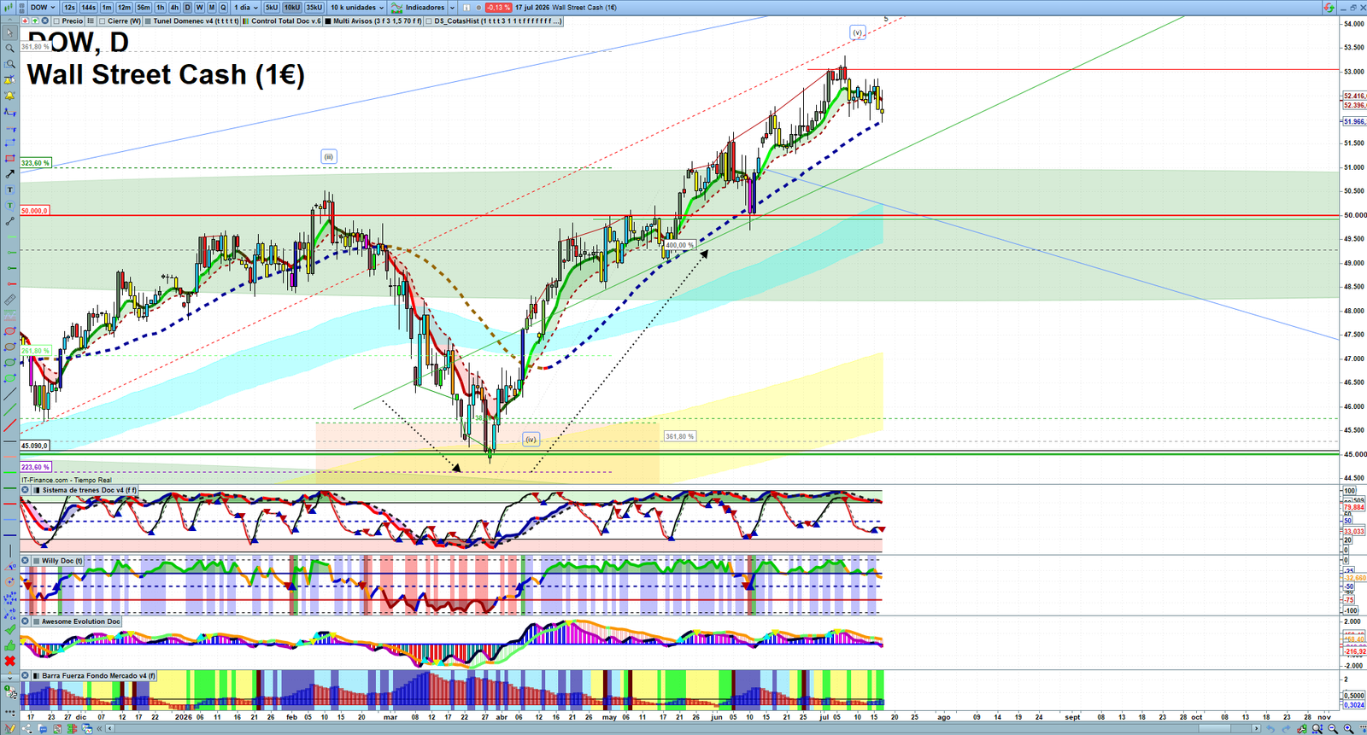Viewport: 1367px width, 735px height.
Task: Select the zoom area rectangle tool
Action: click(9, 64)
